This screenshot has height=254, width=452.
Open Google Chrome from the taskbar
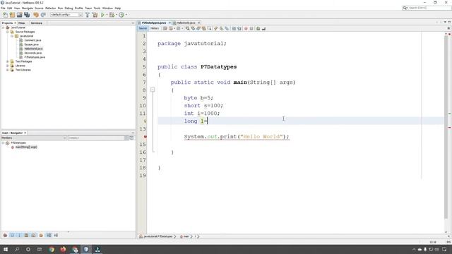[52, 249]
